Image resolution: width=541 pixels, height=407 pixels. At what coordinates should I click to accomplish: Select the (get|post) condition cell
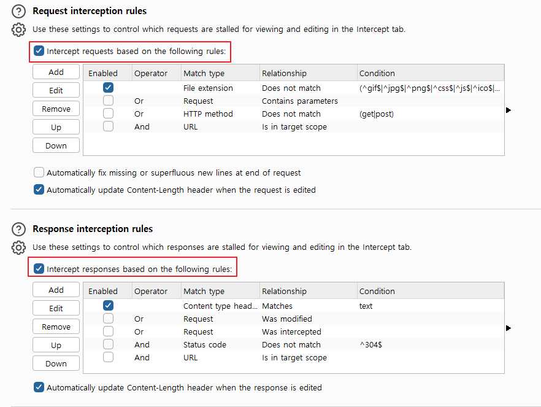click(x=430, y=114)
